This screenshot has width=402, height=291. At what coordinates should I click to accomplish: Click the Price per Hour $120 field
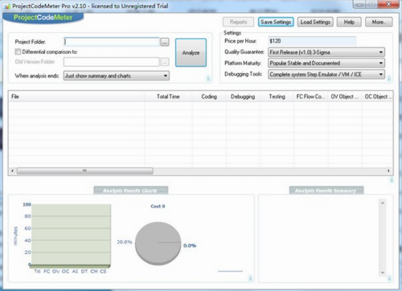tap(312, 41)
